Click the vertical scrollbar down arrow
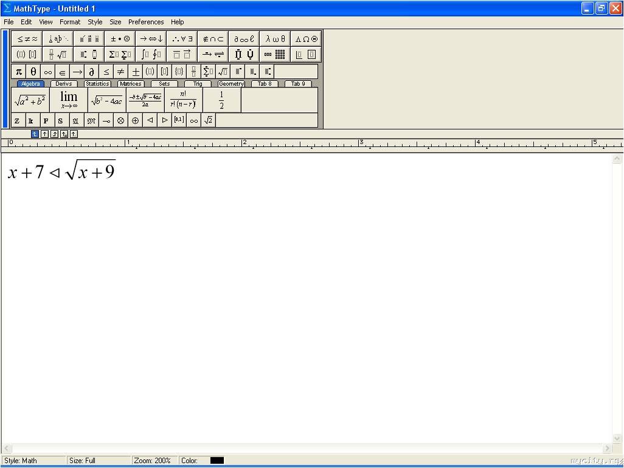 coord(617,438)
